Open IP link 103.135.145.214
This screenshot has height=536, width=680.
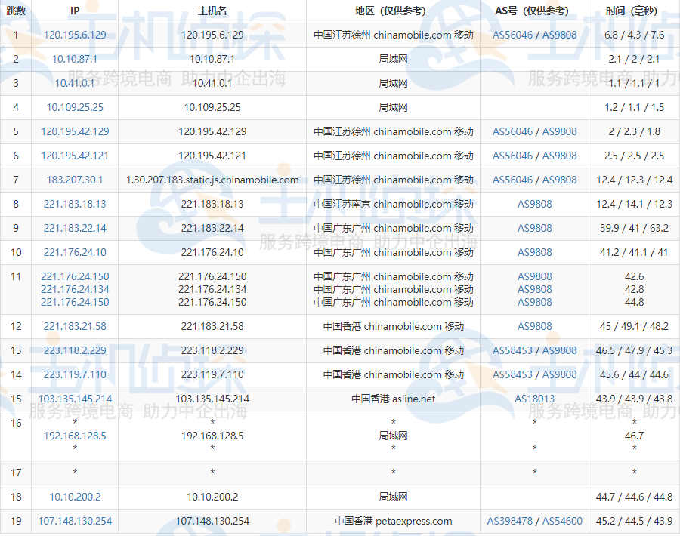(x=73, y=399)
